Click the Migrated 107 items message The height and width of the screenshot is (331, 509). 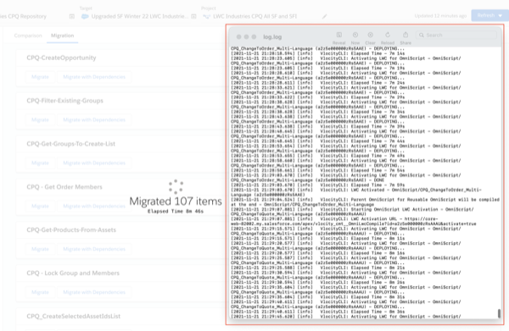[176, 201]
